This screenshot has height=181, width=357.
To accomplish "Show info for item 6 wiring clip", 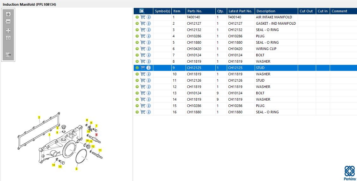I will (x=149, y=49).
